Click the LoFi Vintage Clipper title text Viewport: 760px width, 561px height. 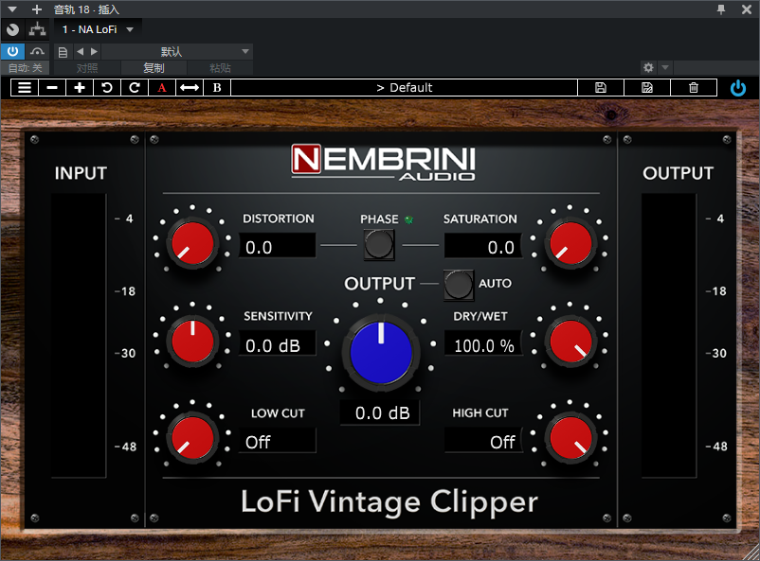(x=389, y=502)
